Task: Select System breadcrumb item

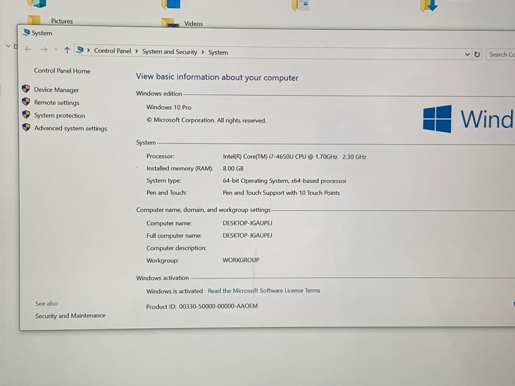Action: click(218, 52)
